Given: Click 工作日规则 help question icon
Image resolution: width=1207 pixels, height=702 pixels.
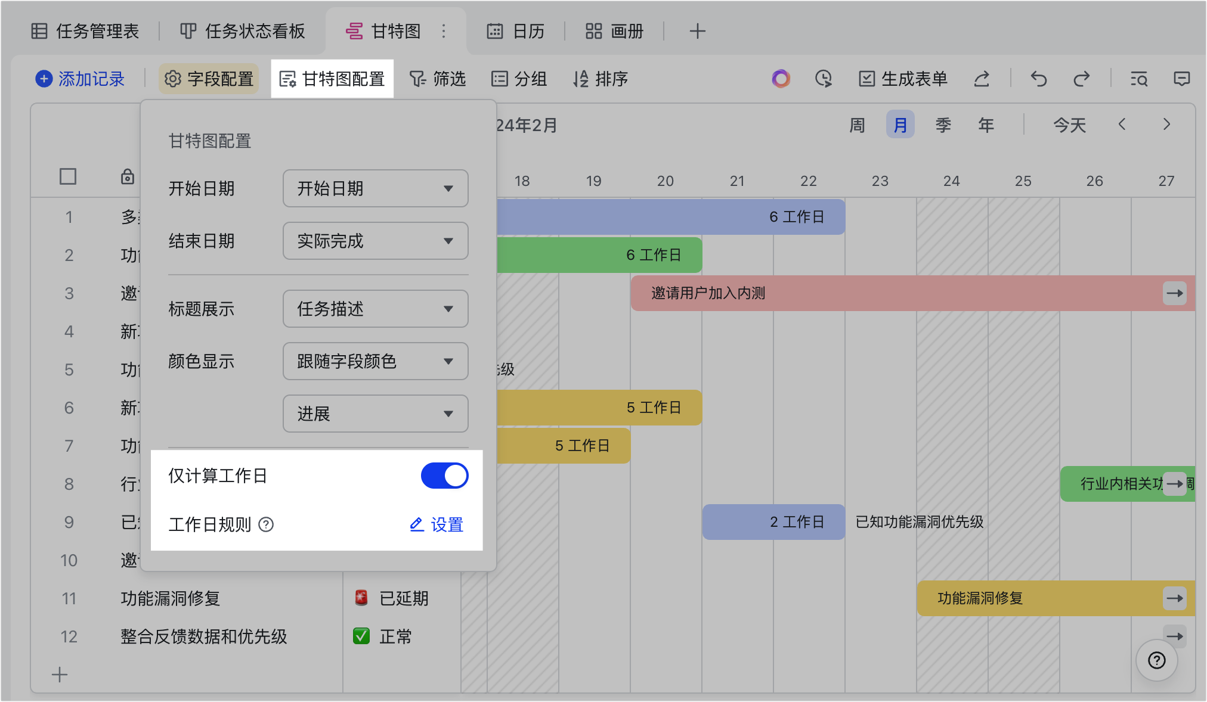Looking at the screenshot, I should click(x=266, y=524).
